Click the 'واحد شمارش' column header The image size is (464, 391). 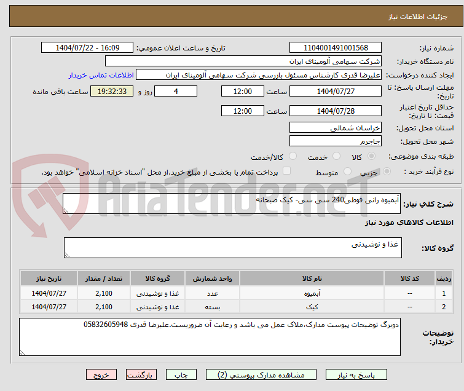tap(212, 278)
